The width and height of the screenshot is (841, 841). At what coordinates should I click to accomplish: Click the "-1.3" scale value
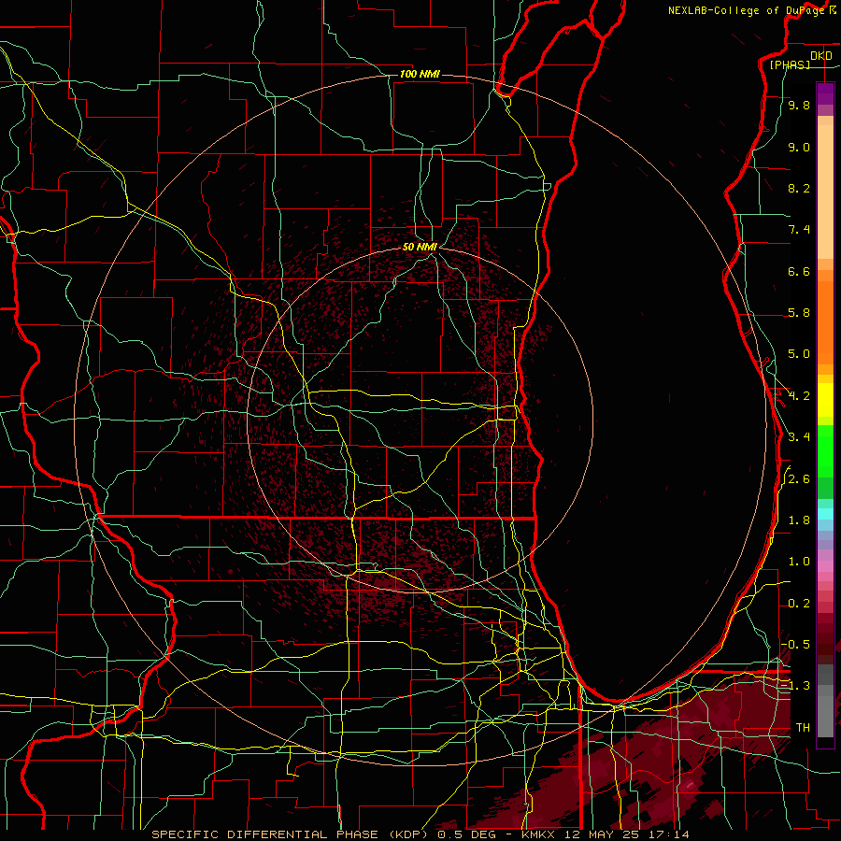click(x=795, y=686)
